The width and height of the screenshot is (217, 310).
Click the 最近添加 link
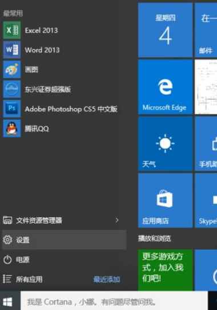(107, 280)
